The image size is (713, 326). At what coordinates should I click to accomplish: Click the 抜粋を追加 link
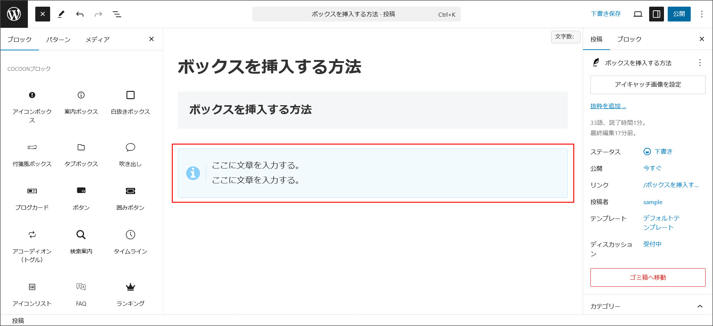pos(608,106)
